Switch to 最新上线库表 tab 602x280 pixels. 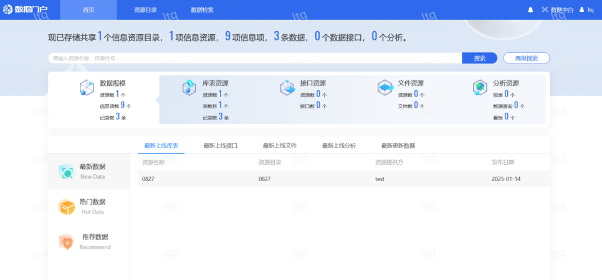point(161,146)
